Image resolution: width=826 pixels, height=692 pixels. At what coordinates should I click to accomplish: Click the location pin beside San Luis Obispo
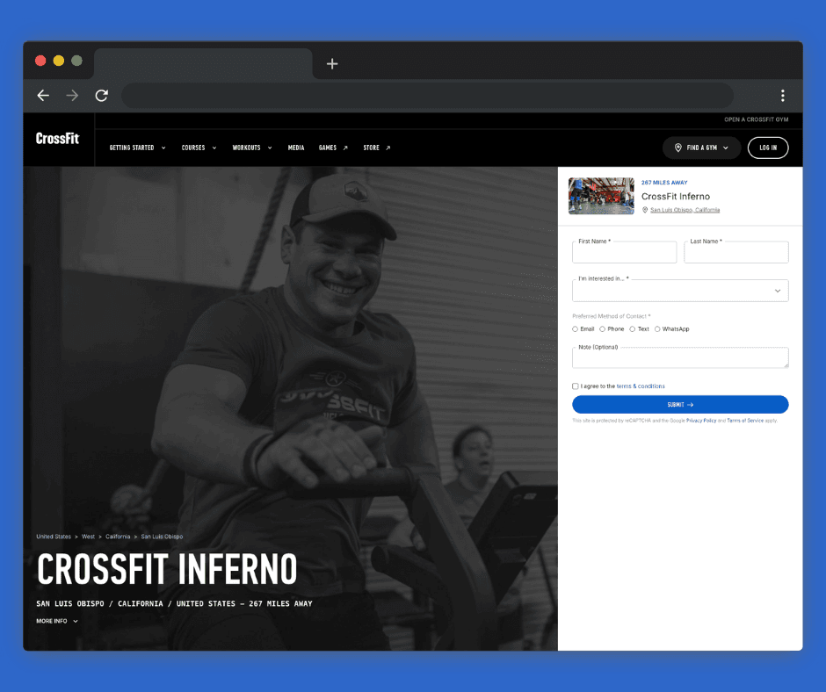tap(645, 210)
